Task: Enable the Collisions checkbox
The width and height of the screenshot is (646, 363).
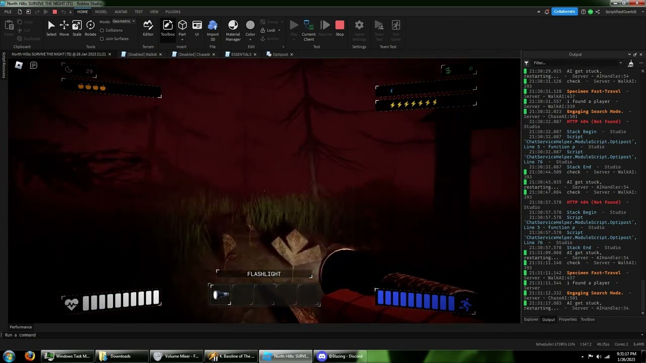Action: (102, 30)
